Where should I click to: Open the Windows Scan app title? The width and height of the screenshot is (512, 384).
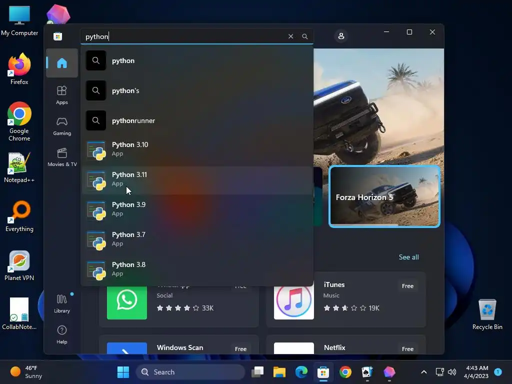[x=180, y=348]
